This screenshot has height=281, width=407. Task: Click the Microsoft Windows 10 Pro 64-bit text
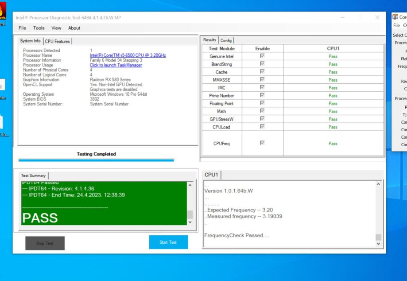point(118,94)
